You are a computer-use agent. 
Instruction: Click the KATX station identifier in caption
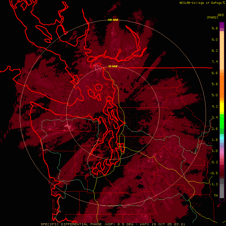(145, 224)
